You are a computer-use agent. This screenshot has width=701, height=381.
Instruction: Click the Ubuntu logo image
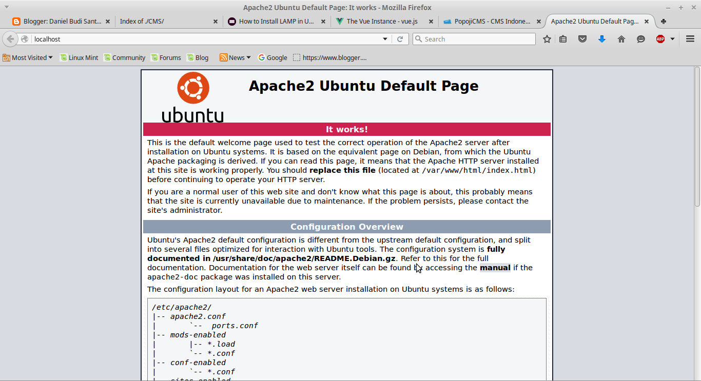[193, 97]
